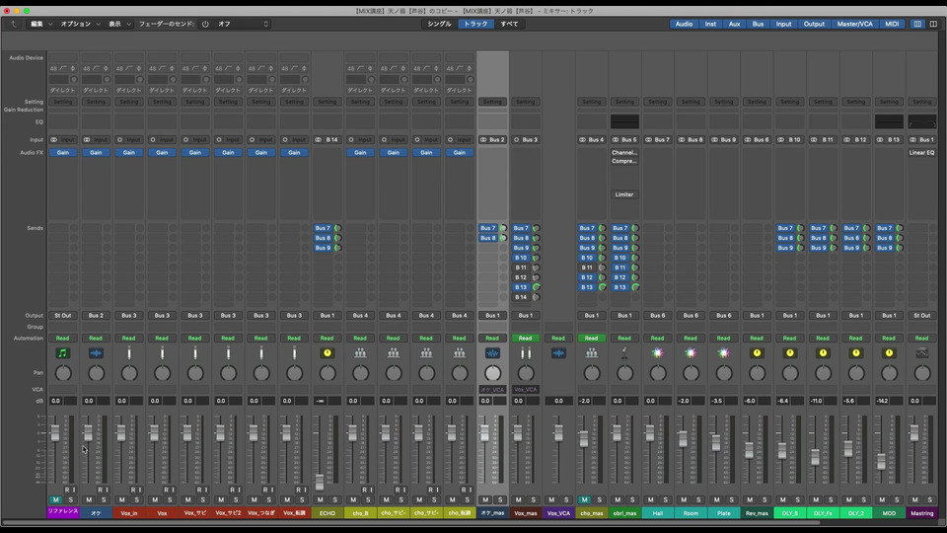Viewport: 947px width, 533px height.
Task: Click the waveform icon on オケ channel
Action: 97,352
